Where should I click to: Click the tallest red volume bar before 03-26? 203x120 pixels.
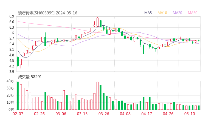(x=97, y=96)
